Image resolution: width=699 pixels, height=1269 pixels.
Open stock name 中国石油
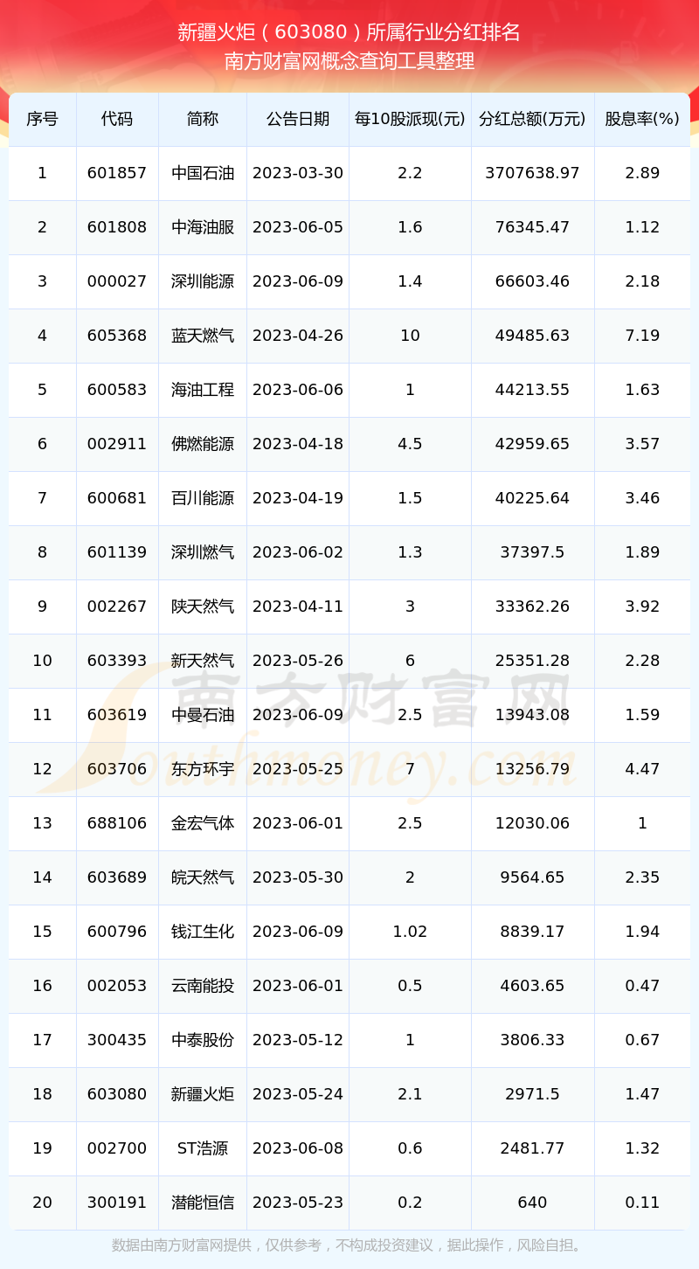click(203, 173)
